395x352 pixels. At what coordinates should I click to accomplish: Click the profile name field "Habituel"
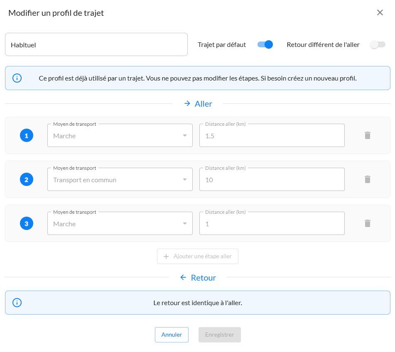(96, 45)
